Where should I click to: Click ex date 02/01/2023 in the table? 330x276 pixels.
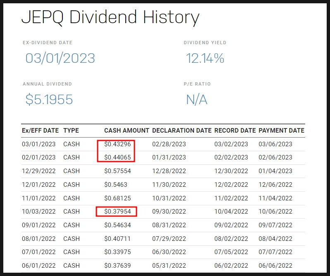click(x=39, y=157)
